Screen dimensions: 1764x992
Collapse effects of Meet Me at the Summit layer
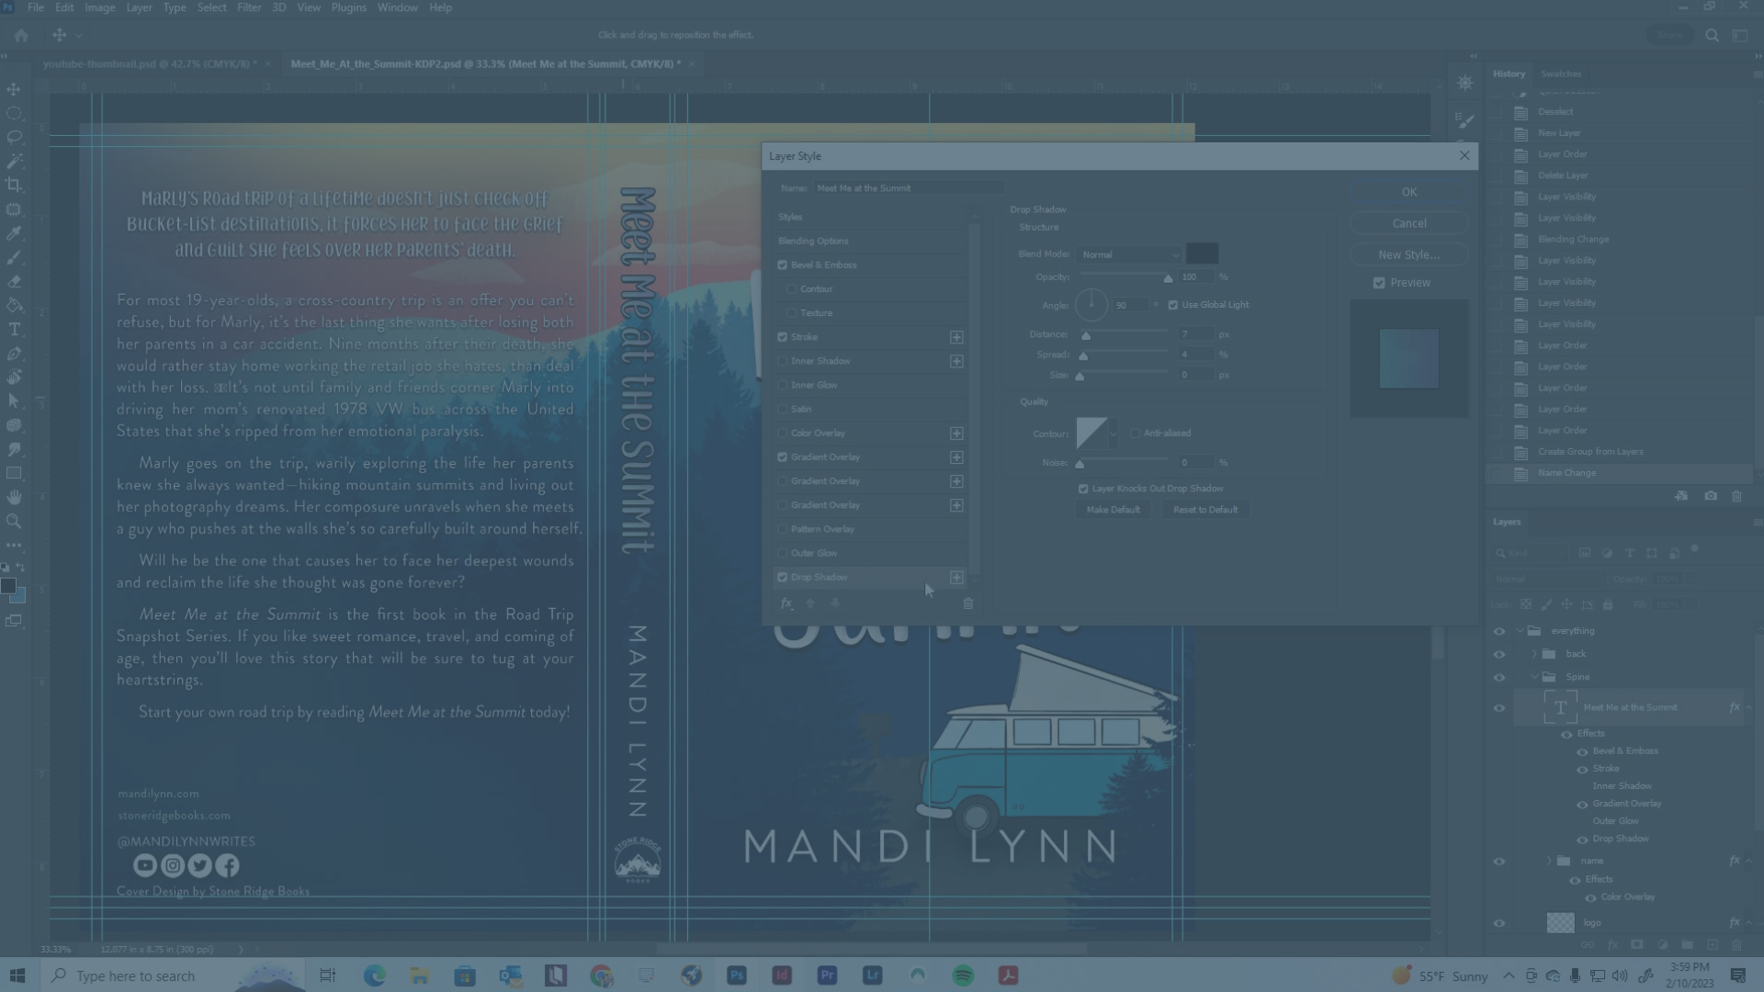1749,707
